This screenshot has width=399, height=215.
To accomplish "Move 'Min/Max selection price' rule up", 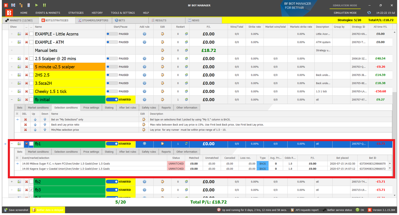I will tap(35, 130).
